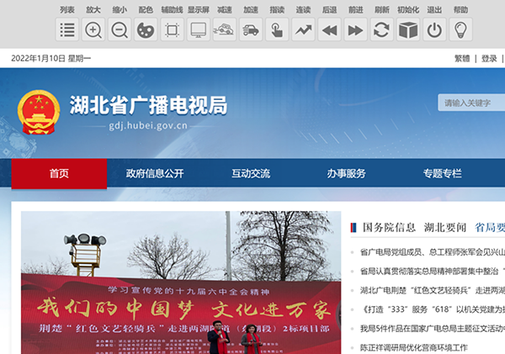Switch to the 国务院信息 news tab

tap(389, 227)
